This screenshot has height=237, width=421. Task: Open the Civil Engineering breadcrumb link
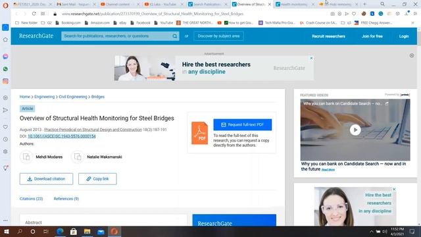point(73,97)
